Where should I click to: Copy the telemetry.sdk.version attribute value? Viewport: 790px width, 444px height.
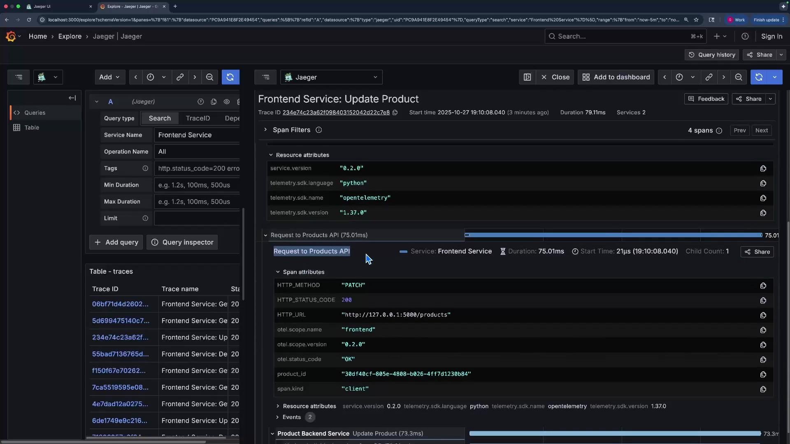[763, 213]
